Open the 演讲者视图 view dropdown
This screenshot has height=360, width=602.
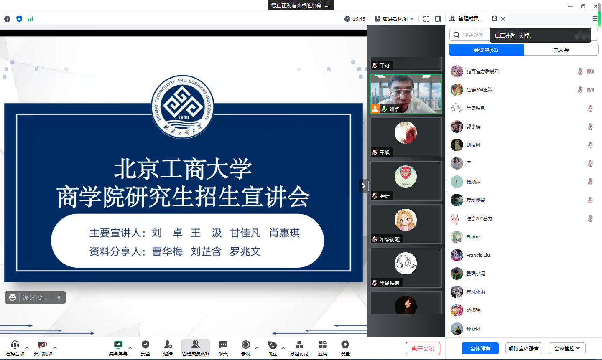coord(394,19)
